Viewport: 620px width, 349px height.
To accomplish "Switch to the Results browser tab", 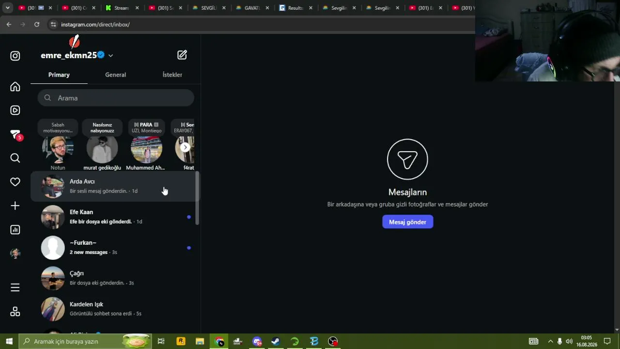I will pyautogui.click(x=295, y=8).
